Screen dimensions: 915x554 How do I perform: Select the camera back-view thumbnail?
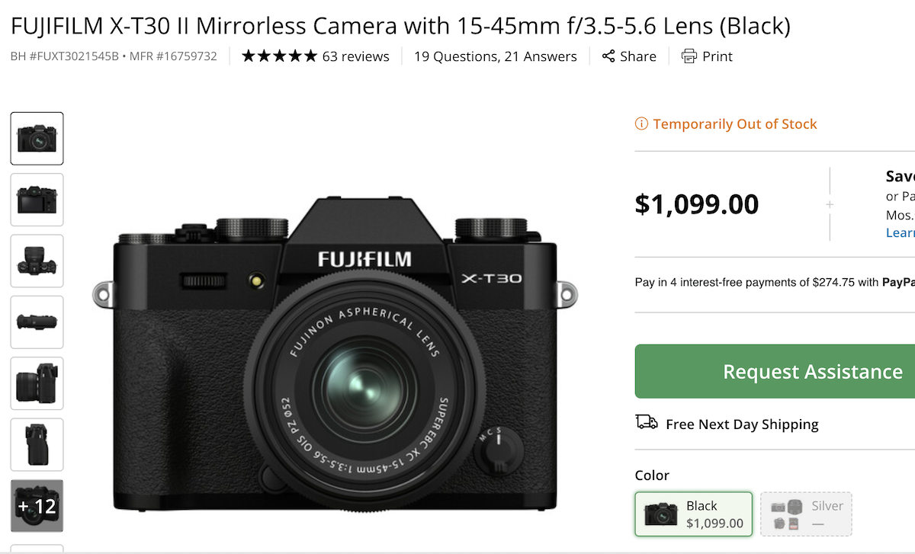tap(37, 200)
